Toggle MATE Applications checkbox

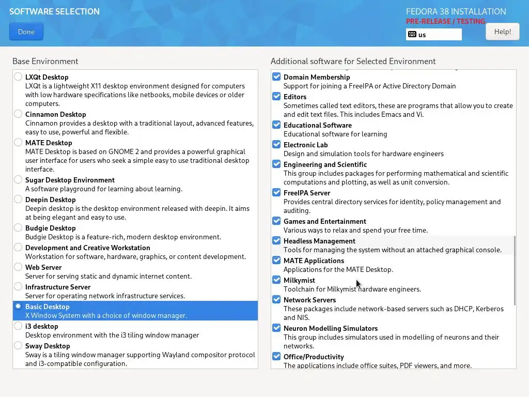(x=276, y=260)
